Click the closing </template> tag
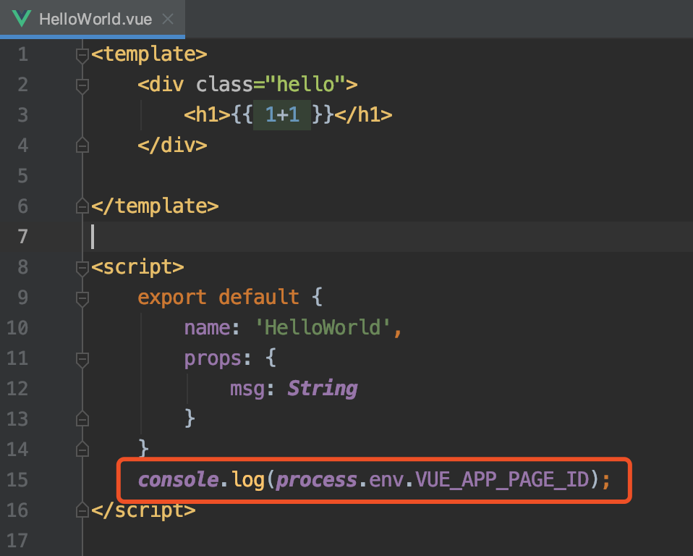Viewport: 693px width, 556px height. click(x=155, y=206)
